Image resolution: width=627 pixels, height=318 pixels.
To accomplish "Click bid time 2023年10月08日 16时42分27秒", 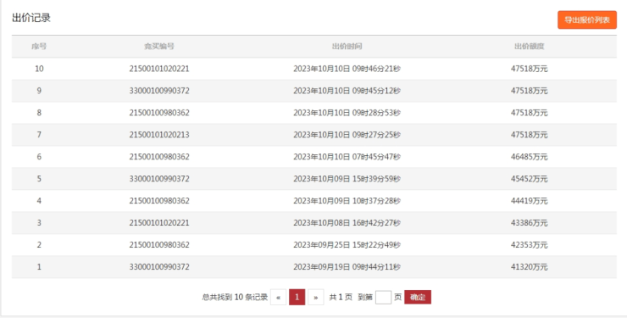I will click(x=347, y=223).
